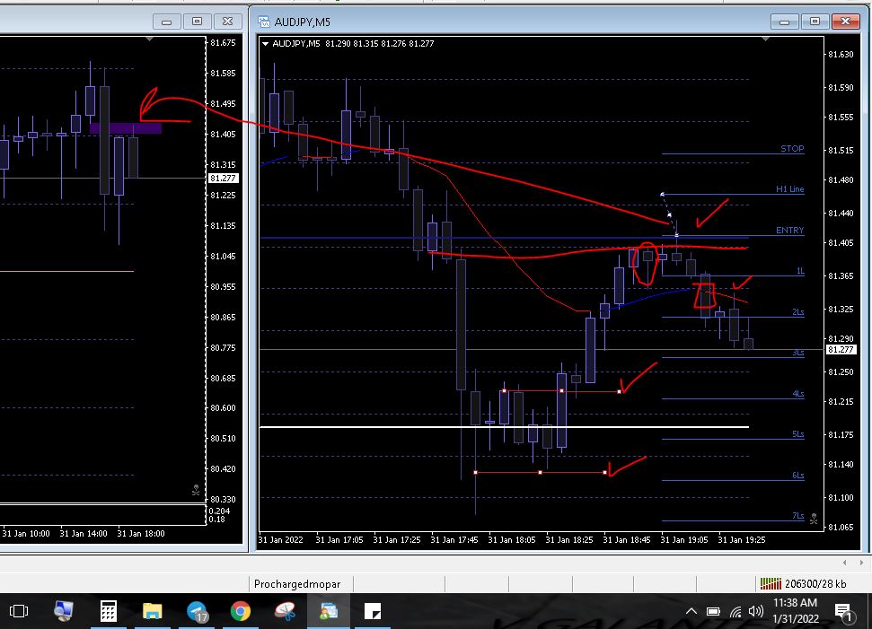Open the computer monitor icon on taskbar
This screenshot has height=629, width=872.
[64, 611]
